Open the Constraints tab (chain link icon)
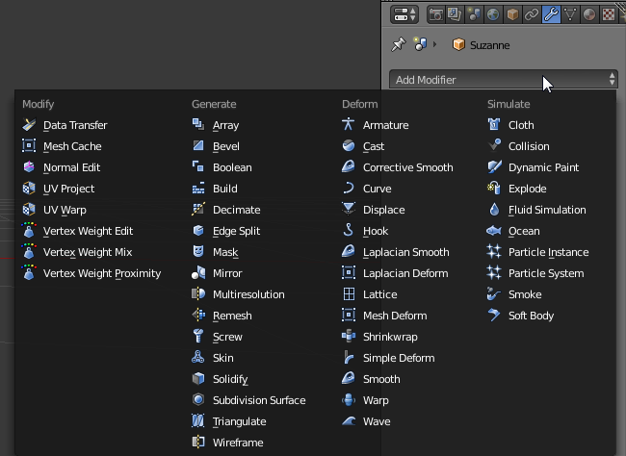Image resolution: width=626 pixels, height=456 pixels. (x=532, y=14)
